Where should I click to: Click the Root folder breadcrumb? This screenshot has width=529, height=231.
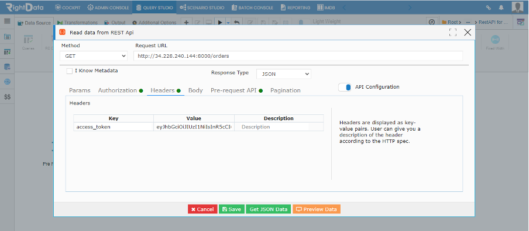tap(451, 22)
